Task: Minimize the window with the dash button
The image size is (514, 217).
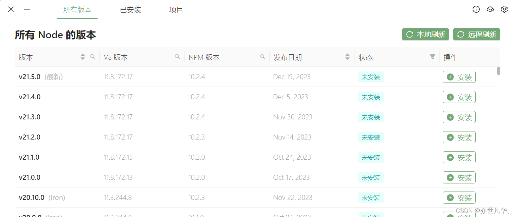Action: pyautogui.click(x=27, y=9)
